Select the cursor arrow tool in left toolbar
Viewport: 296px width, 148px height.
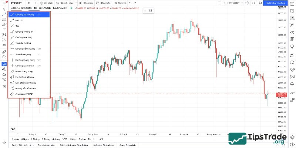point(4,9)
